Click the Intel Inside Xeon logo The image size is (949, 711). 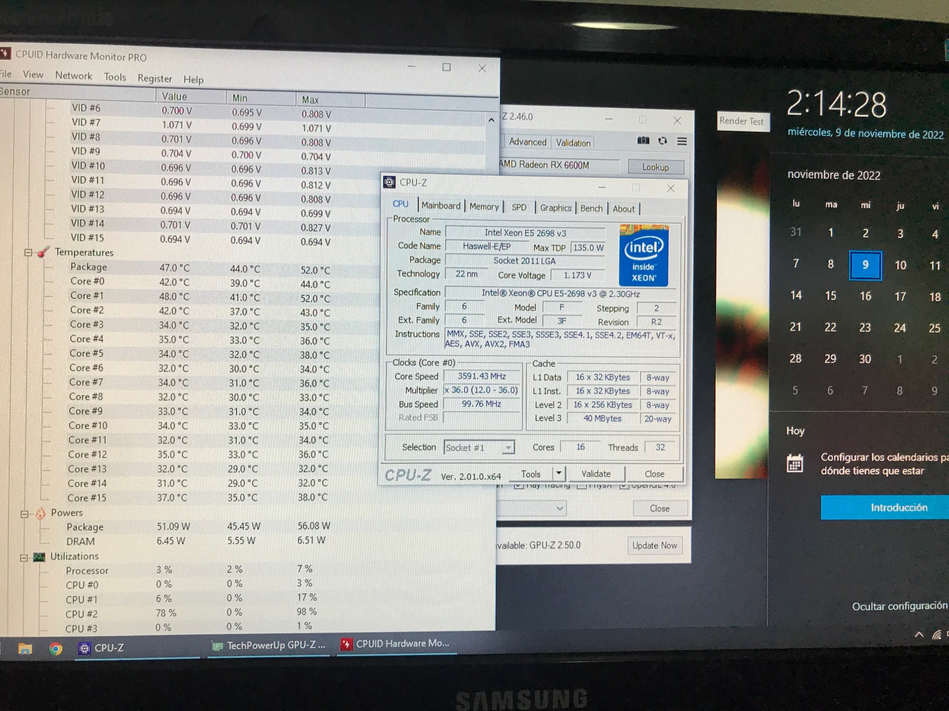pyautogui.click(x=644, y=255)
